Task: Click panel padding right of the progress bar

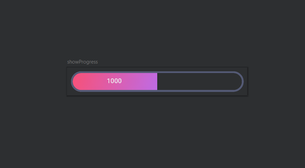Action: click(245, 81)
